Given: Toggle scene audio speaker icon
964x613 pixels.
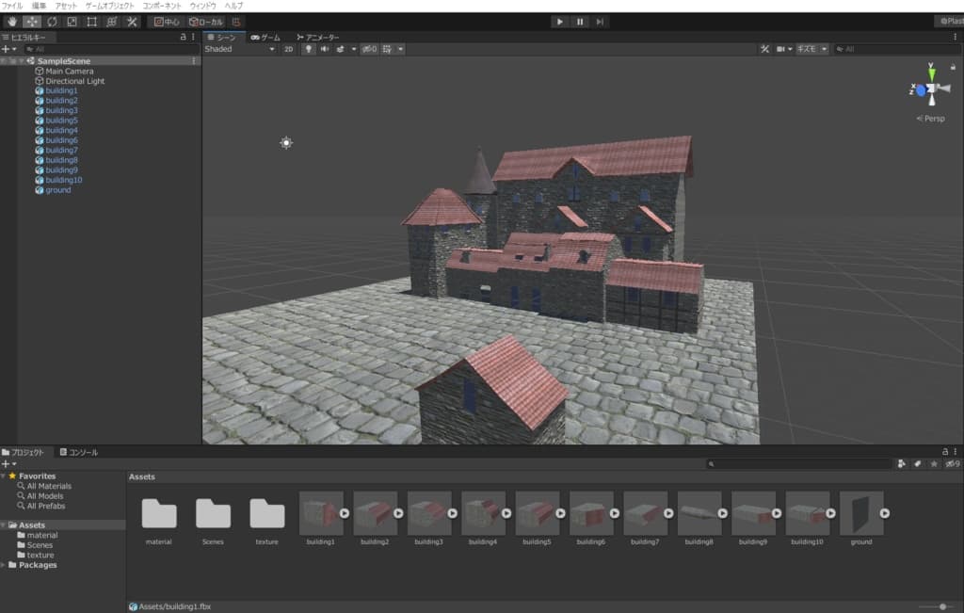Looking at the screenshot, I should pos(325,49).
